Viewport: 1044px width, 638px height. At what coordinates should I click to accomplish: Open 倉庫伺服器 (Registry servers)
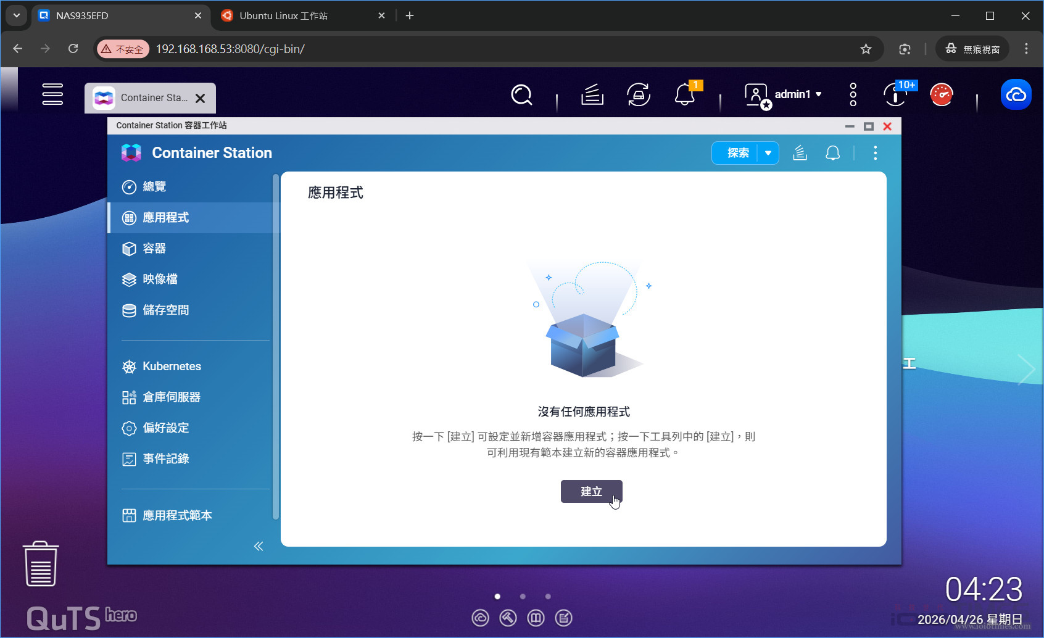click(x=172, y=397)
